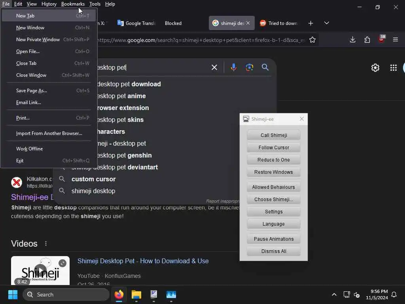Image resolution: width=405 pixels, height=304 pixels.
Task: Open the History menu
Action: (49, 4)
